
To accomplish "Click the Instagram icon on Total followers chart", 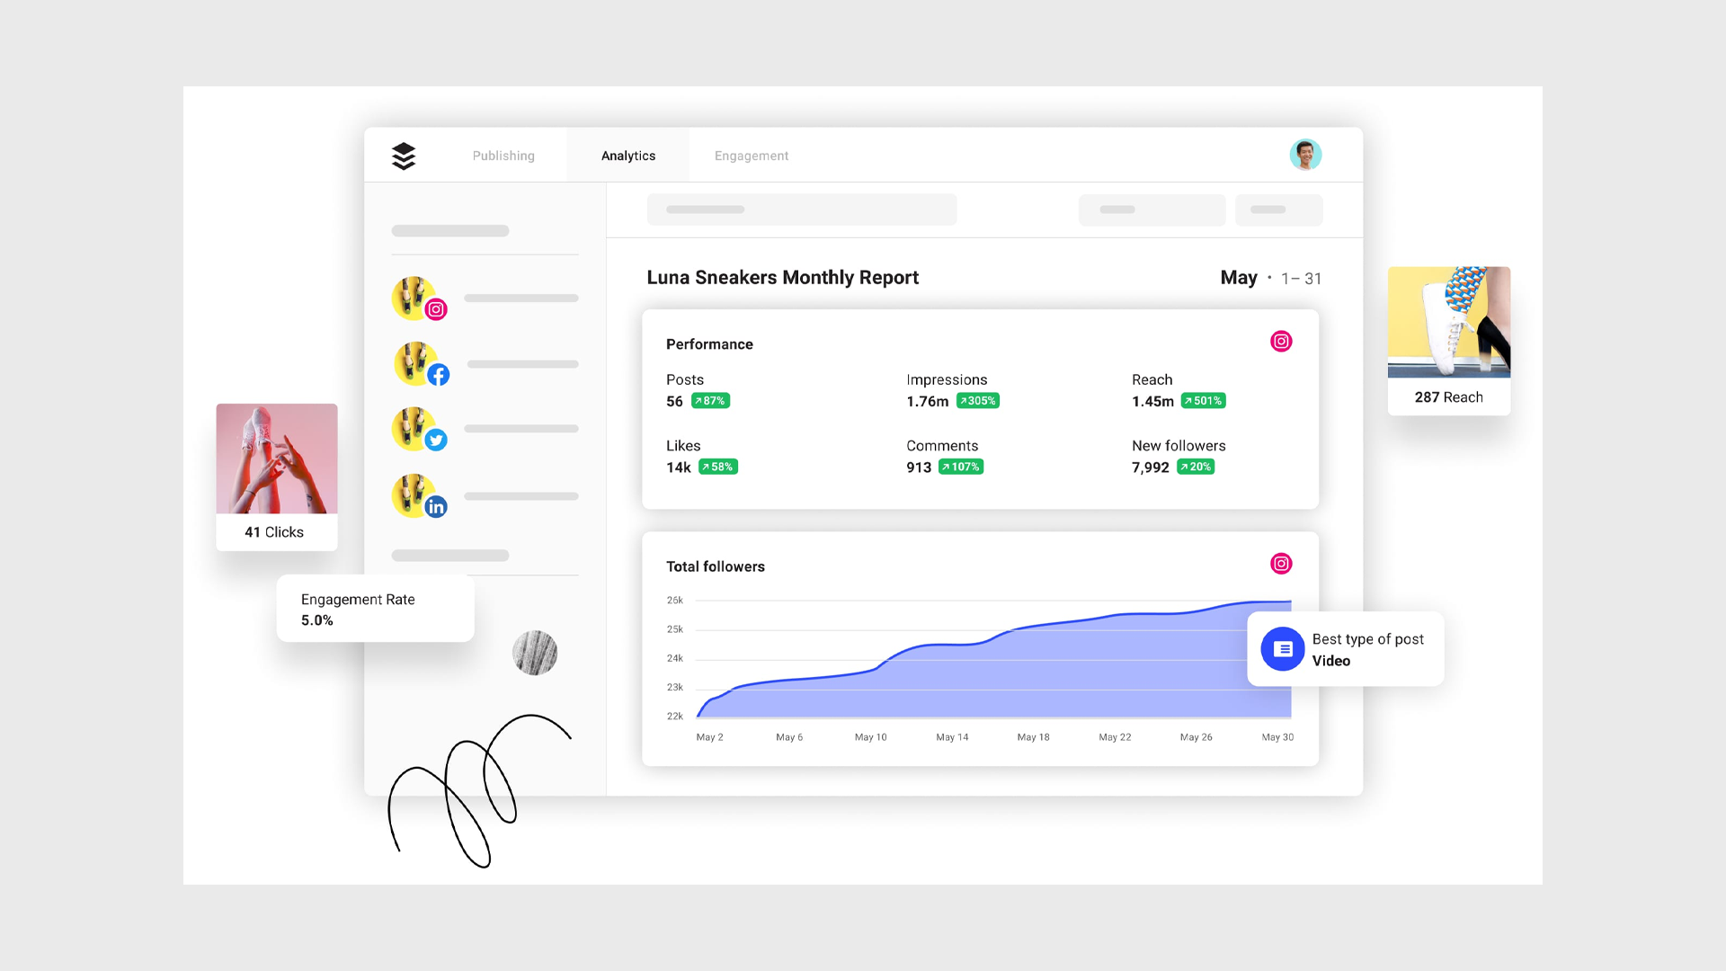I will coord(1281,563).
